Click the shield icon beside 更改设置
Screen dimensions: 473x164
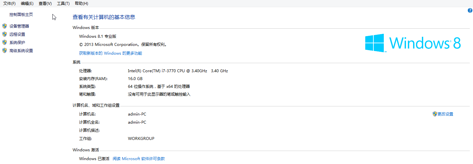click(x=435, y=114)
